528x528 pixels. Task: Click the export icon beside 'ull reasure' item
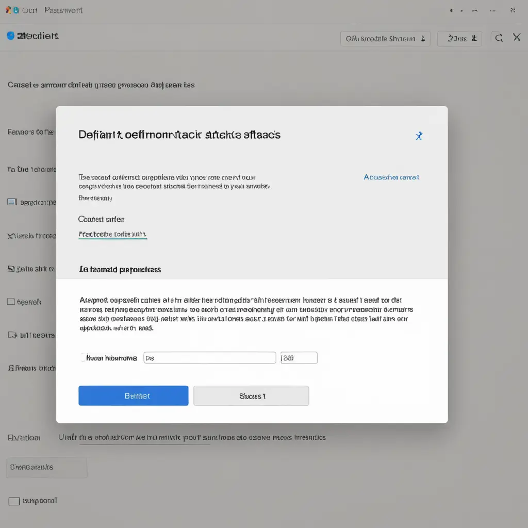tap(11, 335)
